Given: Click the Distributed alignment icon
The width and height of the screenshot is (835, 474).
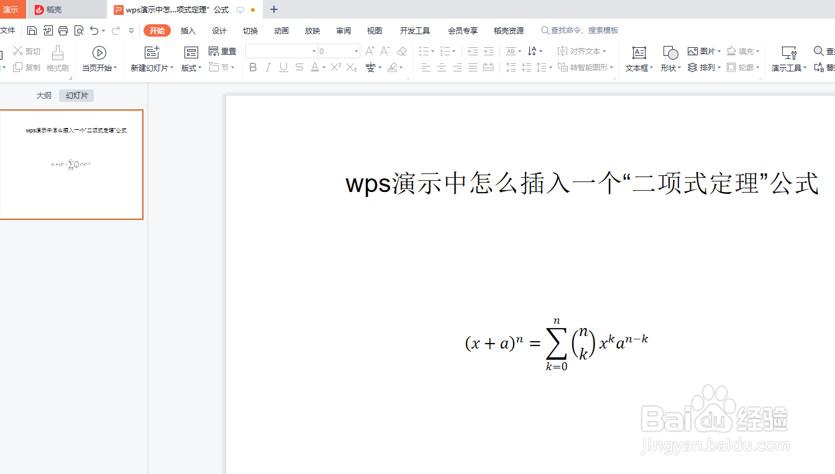Looking at the screenshot, I should coord(488,67).
